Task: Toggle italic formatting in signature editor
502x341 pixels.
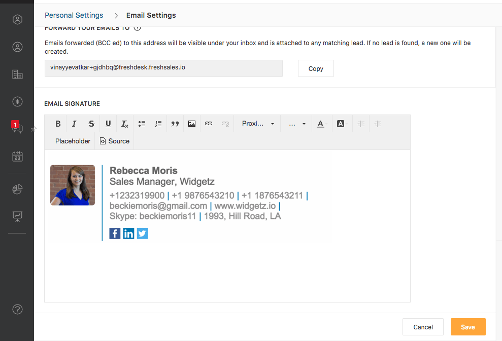Action: [74, 124]
